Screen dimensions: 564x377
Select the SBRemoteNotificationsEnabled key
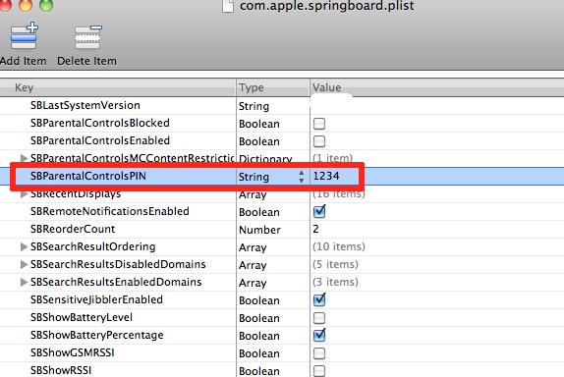(x=110, y=211)
